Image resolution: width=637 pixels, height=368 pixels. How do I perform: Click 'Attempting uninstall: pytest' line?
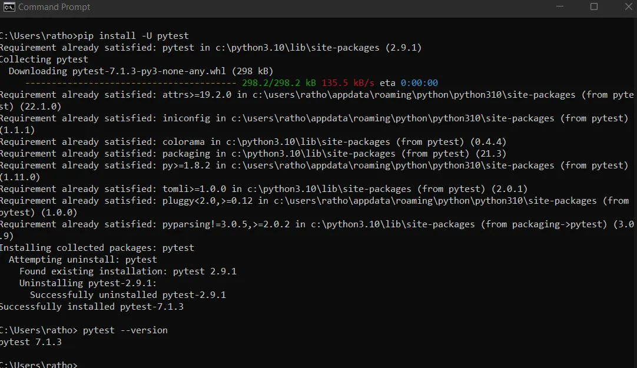click(83, 260)
